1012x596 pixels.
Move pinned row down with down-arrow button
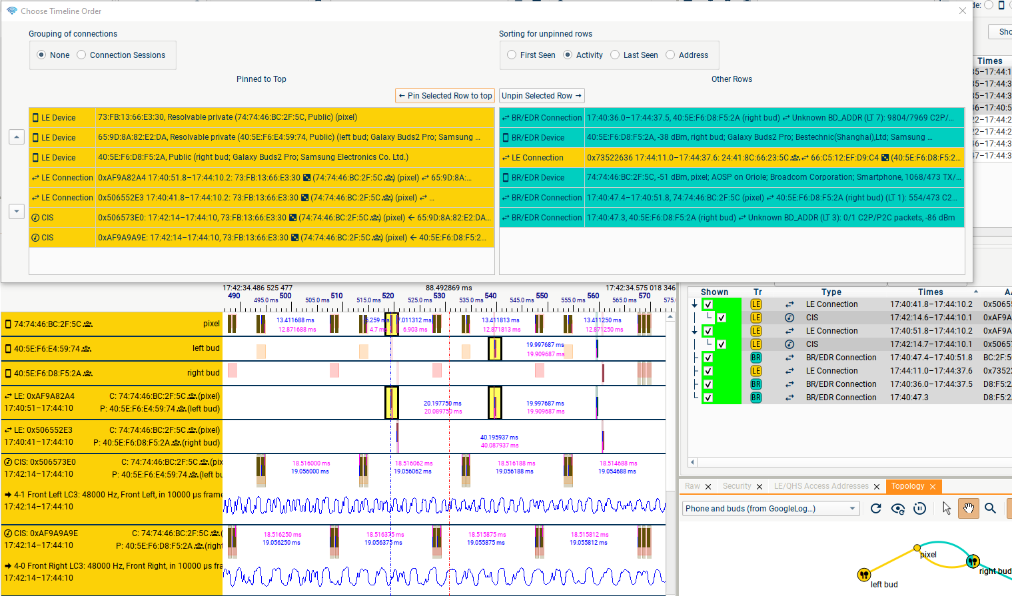point(17,211)
